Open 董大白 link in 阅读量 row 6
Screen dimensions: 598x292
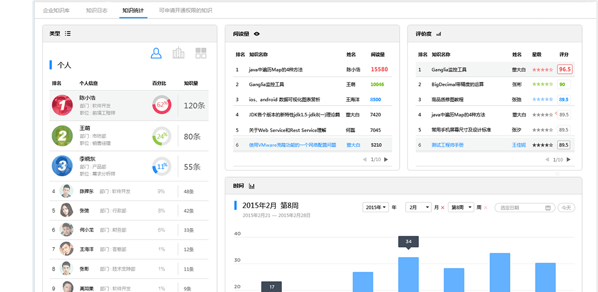point(353,145)
